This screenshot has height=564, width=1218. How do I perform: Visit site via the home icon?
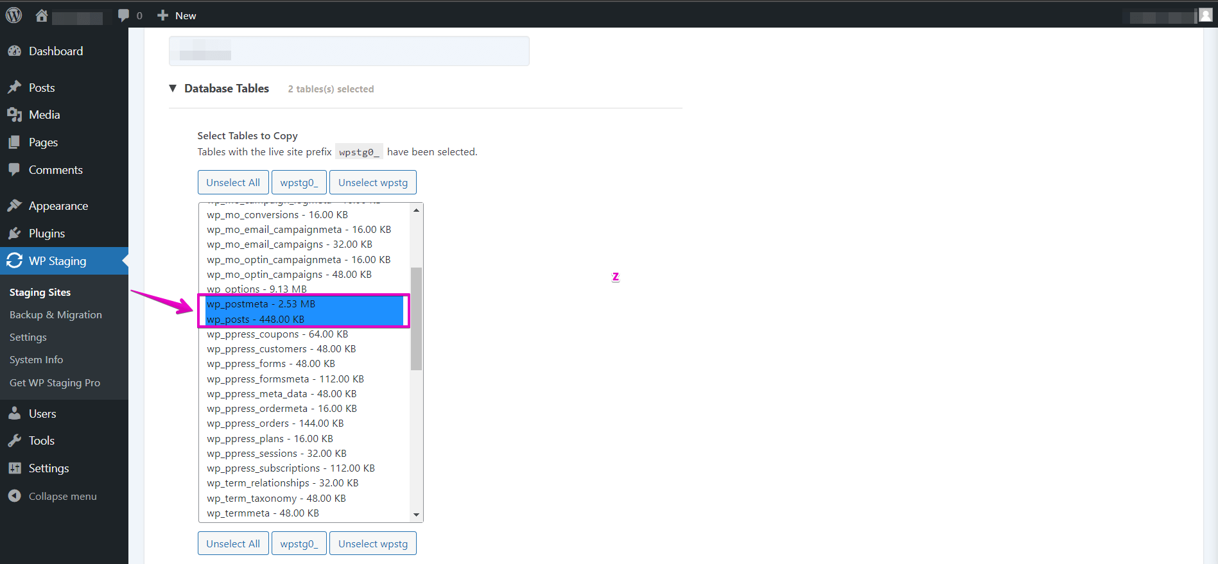click(42, 15)
